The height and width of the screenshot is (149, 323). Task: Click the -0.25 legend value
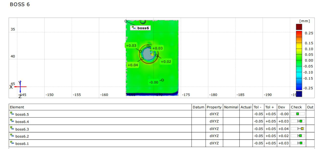(x=308, y=88)
